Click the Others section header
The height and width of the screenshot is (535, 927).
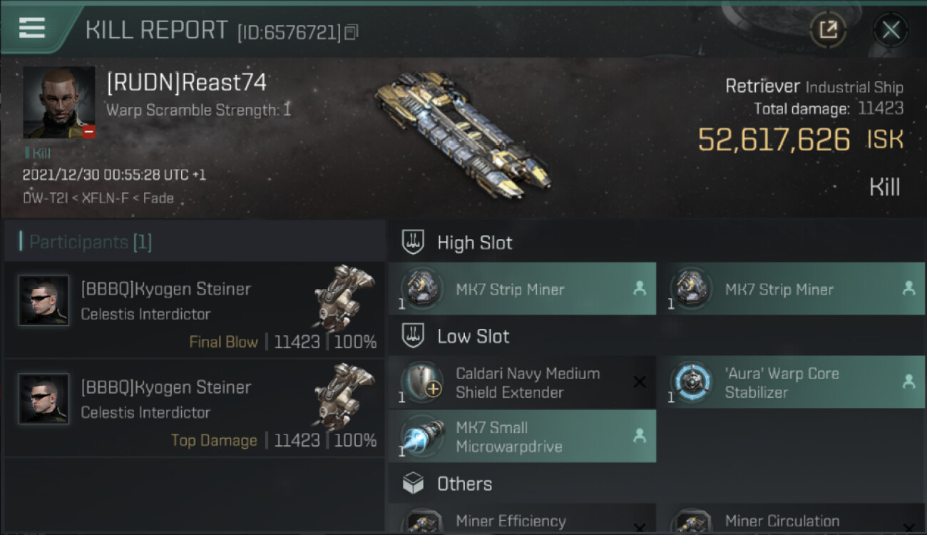click(464, 484)
